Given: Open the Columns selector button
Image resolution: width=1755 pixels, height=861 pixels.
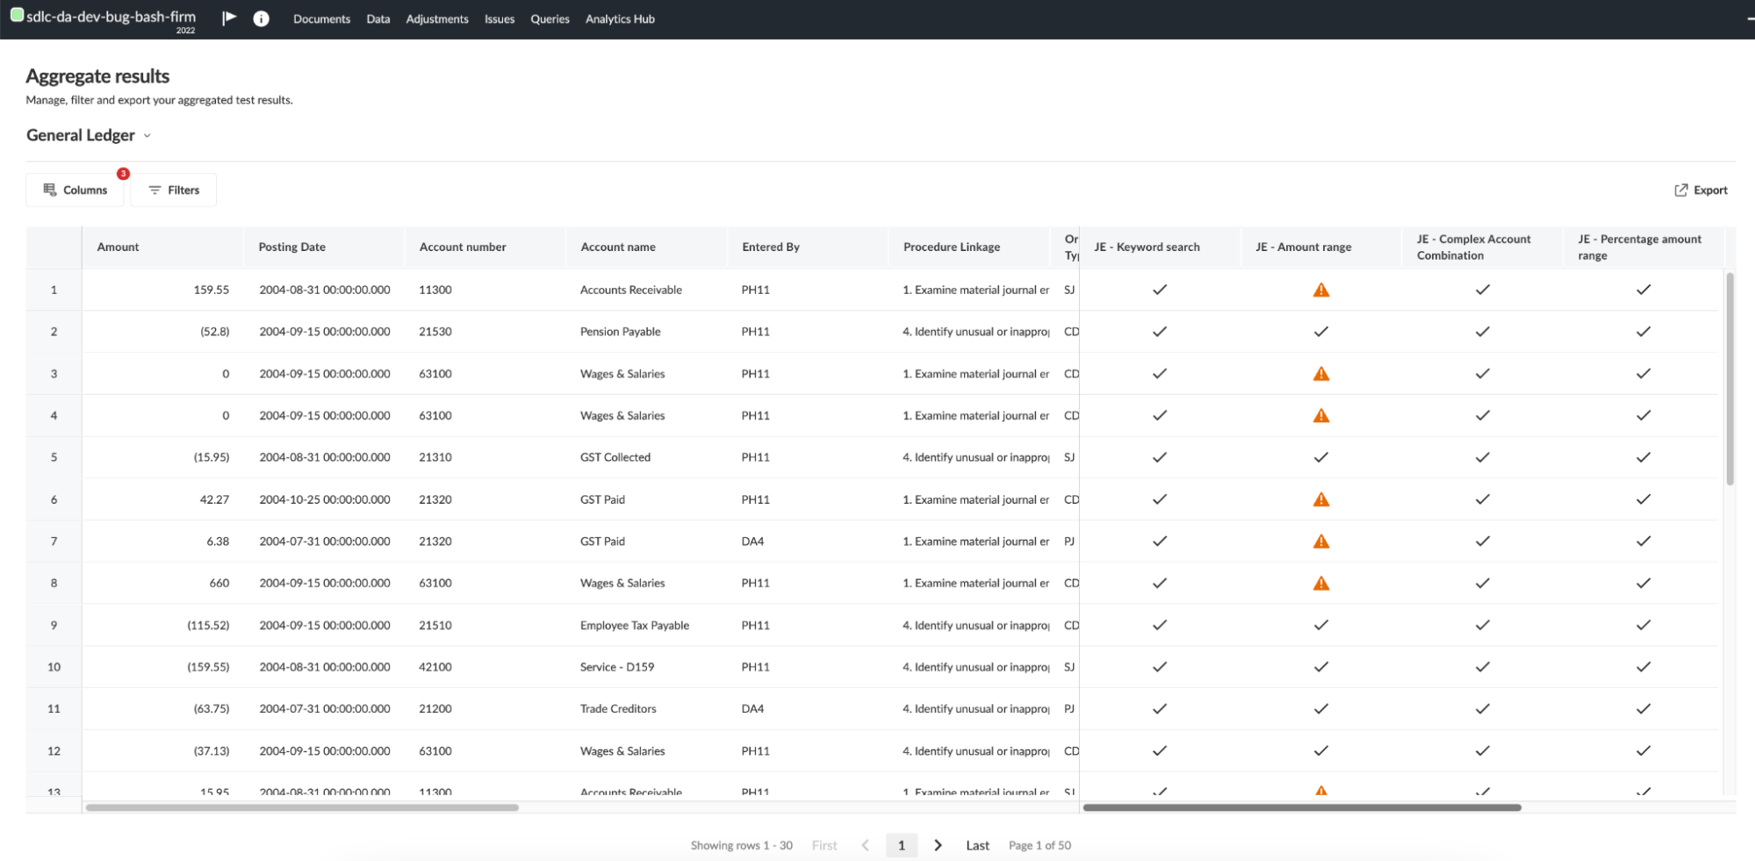Looking at the screenshot, I should [x=76, y=190].
